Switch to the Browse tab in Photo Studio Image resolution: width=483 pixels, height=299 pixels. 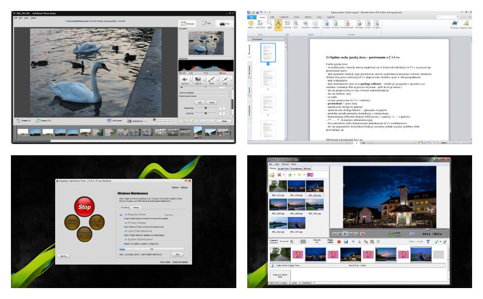coord(187,24)
